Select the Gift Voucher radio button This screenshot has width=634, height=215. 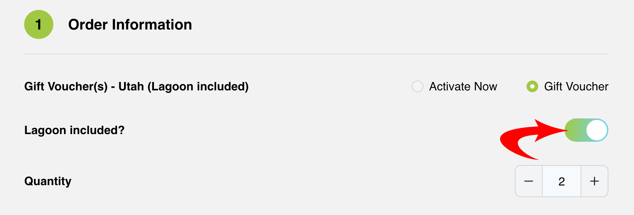click(532, 86)
